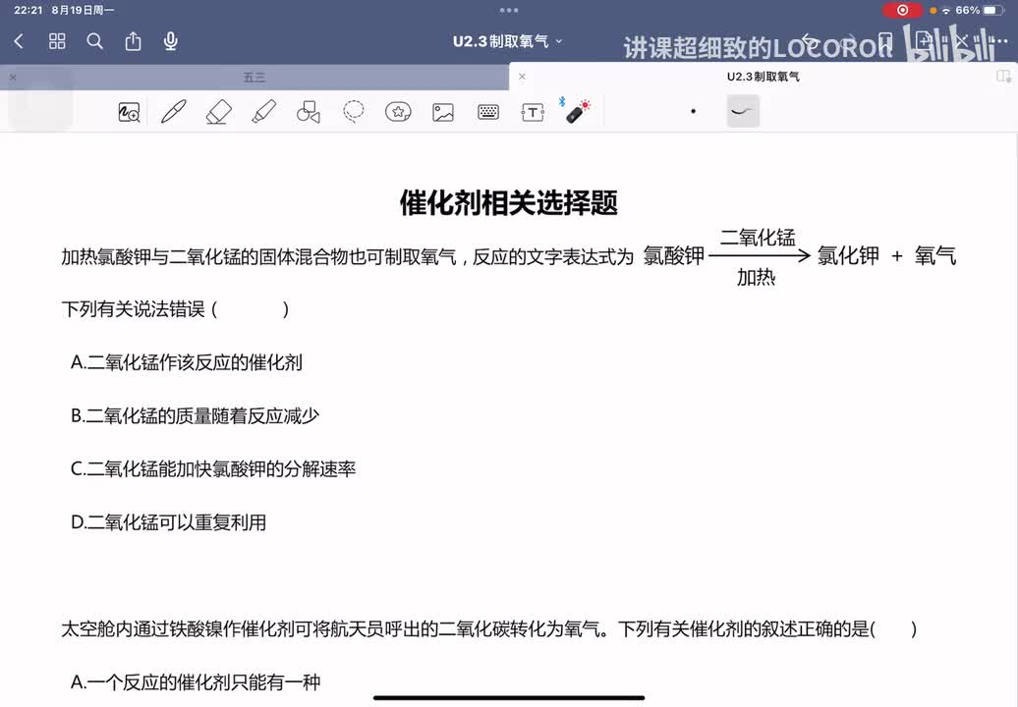Viewport: 1018px width, 707px height.
Task: Tap option D.二氧化锰可以重复利用
Action: coord(169,522)
